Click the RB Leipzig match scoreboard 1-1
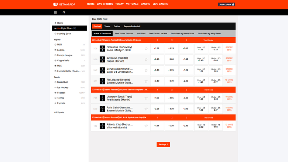288x162 pixels. [x=102, y=81]
